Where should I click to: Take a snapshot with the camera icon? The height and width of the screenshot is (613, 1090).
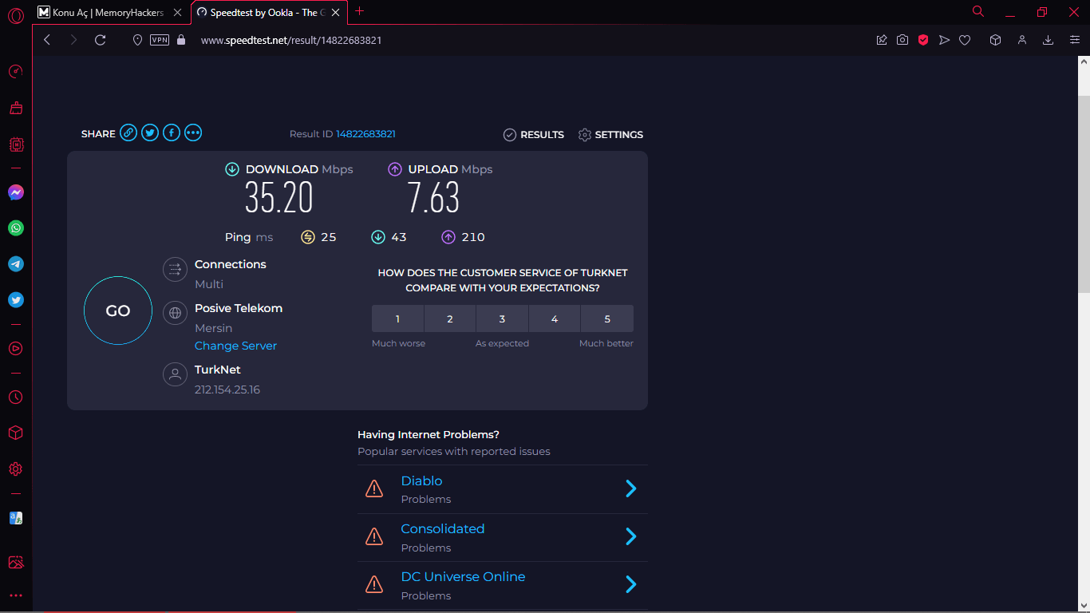tap(902, 40)
